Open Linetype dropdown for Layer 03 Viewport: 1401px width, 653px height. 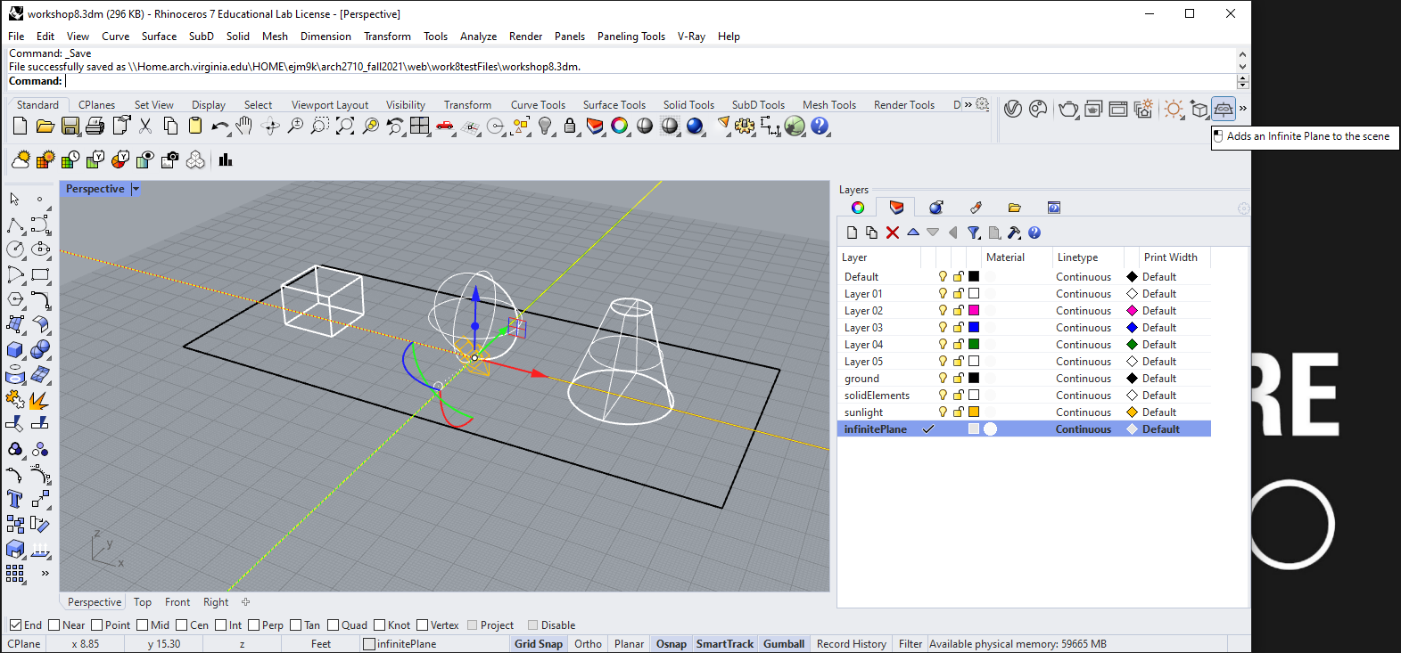tap(1084, 327)
